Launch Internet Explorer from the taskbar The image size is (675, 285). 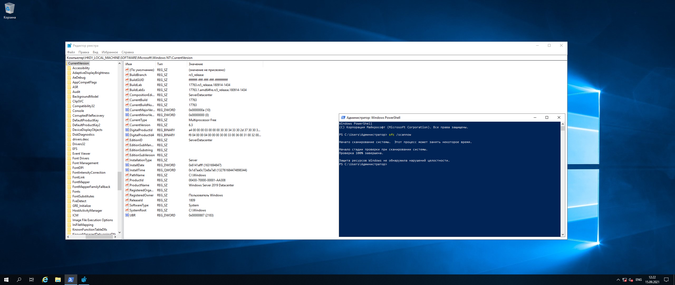(x=45, y=280)
